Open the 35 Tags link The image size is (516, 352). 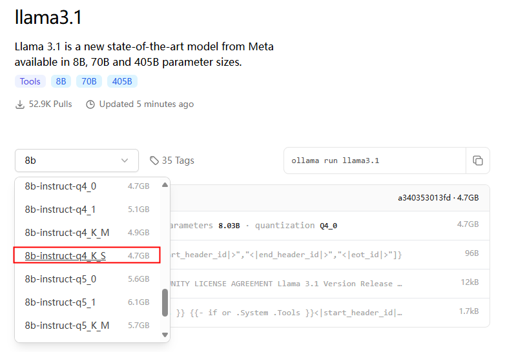172,161
